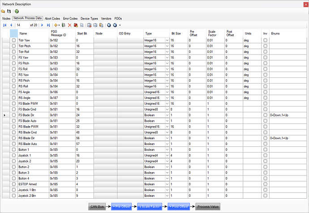Screen dimensions: 309x213
Task: Click the + Pre Offset button
Action: click(121, 206)
